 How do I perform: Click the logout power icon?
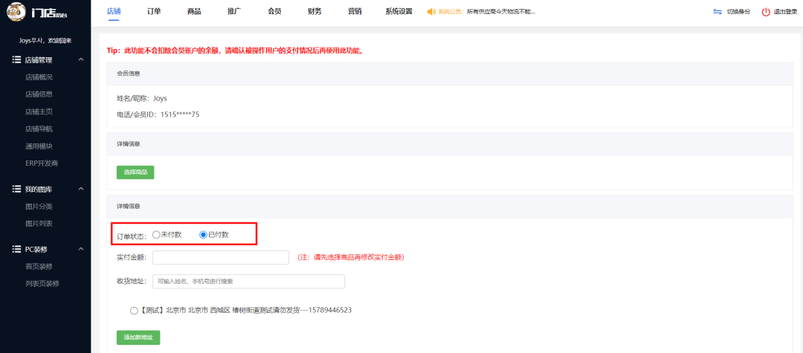[x=766, y=12]
